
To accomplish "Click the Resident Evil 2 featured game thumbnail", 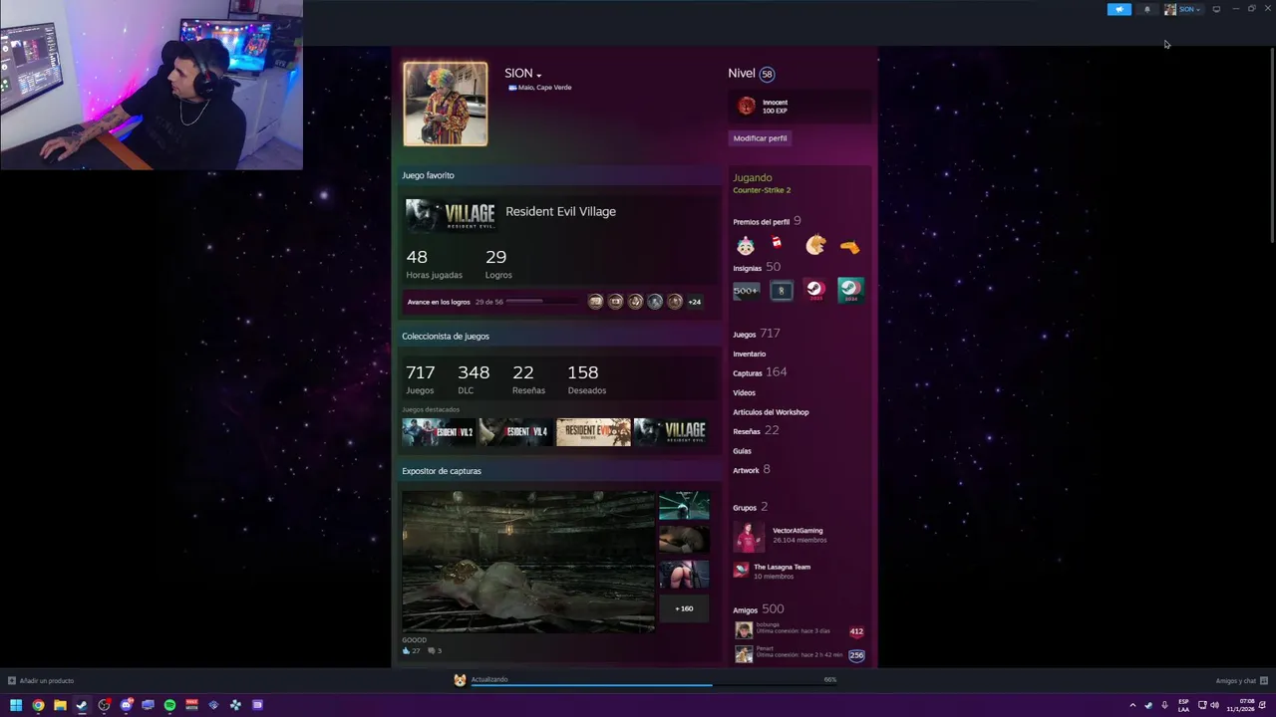I will pyautogui.click(x=439, y=432).
